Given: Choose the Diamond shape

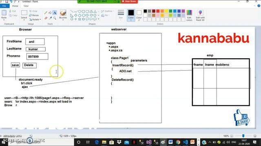Looking at the screenshot, I should (76, 15).
